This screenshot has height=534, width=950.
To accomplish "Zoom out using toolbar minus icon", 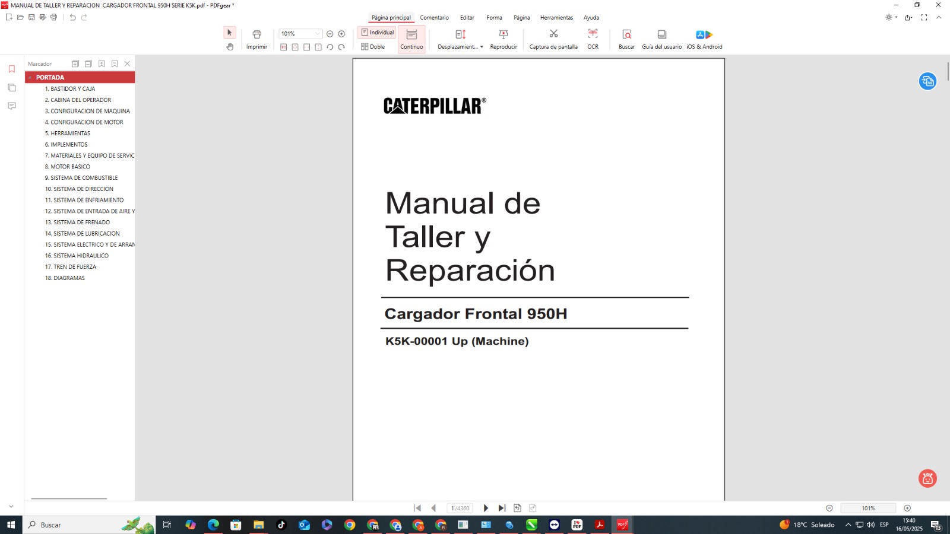I will point(330,34).
